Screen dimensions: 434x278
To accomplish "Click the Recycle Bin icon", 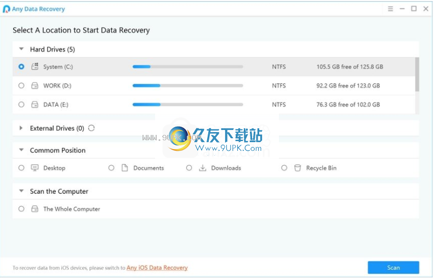I will pyautogui.click(x=297, y=168).
